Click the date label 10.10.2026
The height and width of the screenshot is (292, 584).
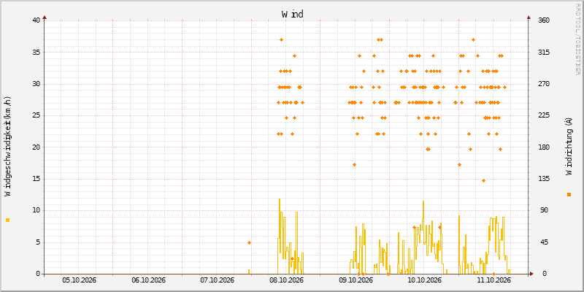[x=425, y=280]
